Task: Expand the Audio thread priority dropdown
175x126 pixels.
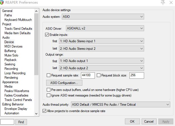Action: click(x=120, y=105)
